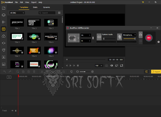161x117 pixels.
Task: Zoom in timeline with plus icon
Action: pos(92,72)
